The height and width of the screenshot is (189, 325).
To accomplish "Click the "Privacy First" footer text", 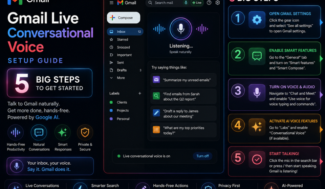I will point(229,186).
